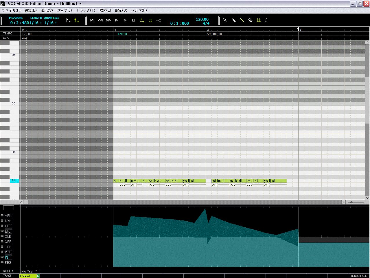The image size is (370, 278).
Task: Open the Miku Trial singer dropdown
Action: [30, 271]
